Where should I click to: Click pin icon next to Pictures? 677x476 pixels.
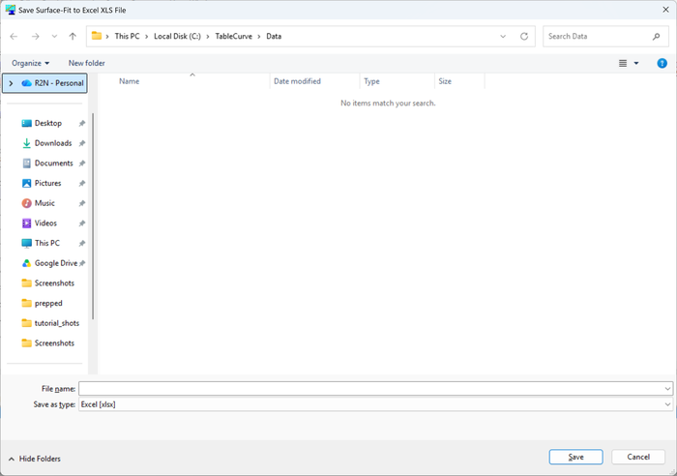[x=81, y=184]
